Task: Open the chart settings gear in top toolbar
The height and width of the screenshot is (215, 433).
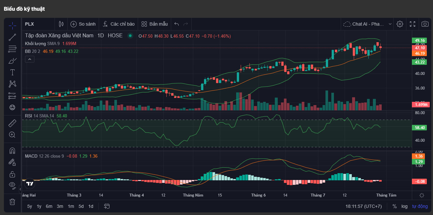Action: 400,24
